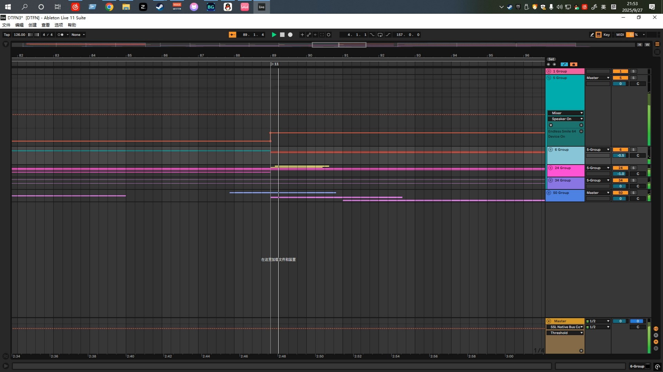Click 24 Group volume value -1.0
The width and height of the screenshot is (663, 372).
tap(620, 174)
